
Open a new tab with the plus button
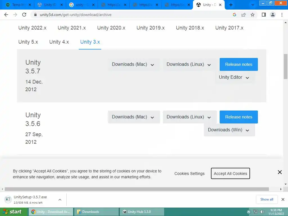tap(231, 5)
